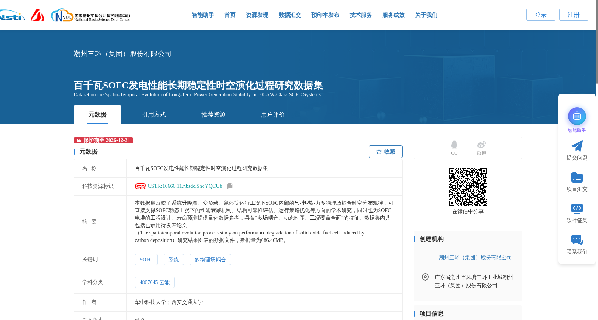Viewport: 598px width, 320px height.
Task: Click the red Chinese Academy logo
Action: [x=38, y=15]
